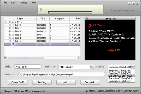This screenshot has height=94, width=141.
Task: Click the Help button at bottom
Action: (x=66, y=82)
